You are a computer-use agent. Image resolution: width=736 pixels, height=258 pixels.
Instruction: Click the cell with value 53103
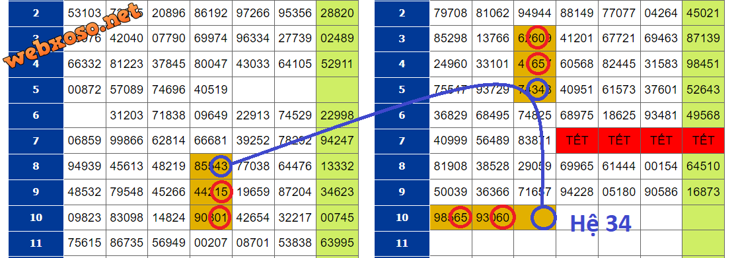tap(85, 13)
